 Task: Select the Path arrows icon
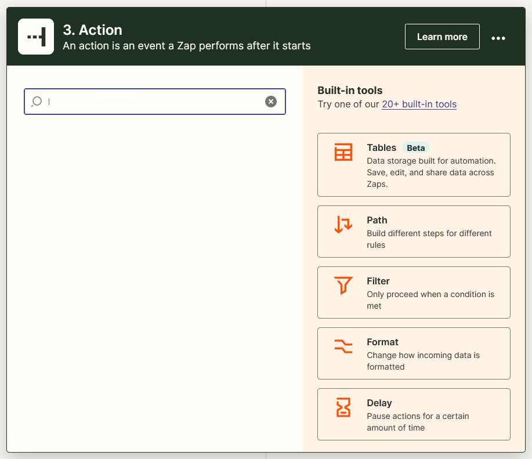[x=343, y=225]
